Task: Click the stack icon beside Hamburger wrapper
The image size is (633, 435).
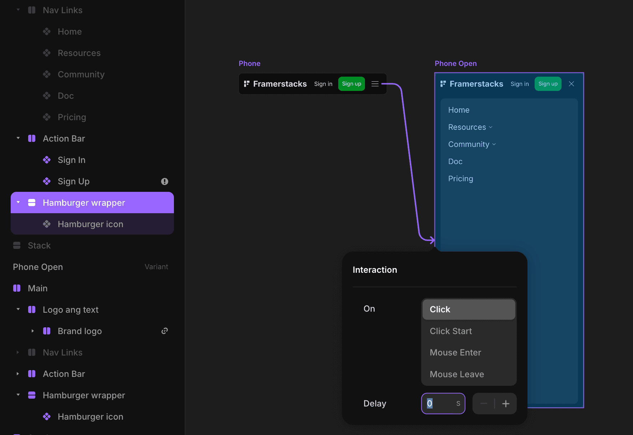Action: (x=32, y=202)
